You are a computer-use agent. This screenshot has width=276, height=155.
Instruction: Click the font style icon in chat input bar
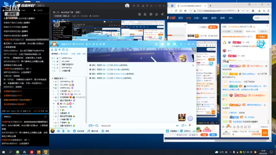(97, 126)
